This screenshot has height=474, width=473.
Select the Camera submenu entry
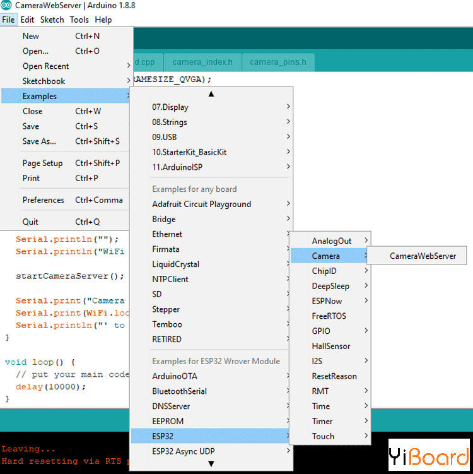[329, 256]
